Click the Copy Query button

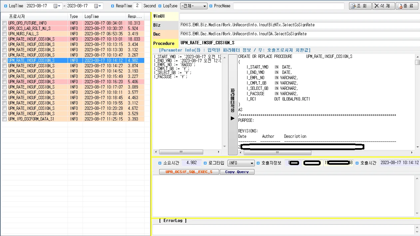coord(237,172)
